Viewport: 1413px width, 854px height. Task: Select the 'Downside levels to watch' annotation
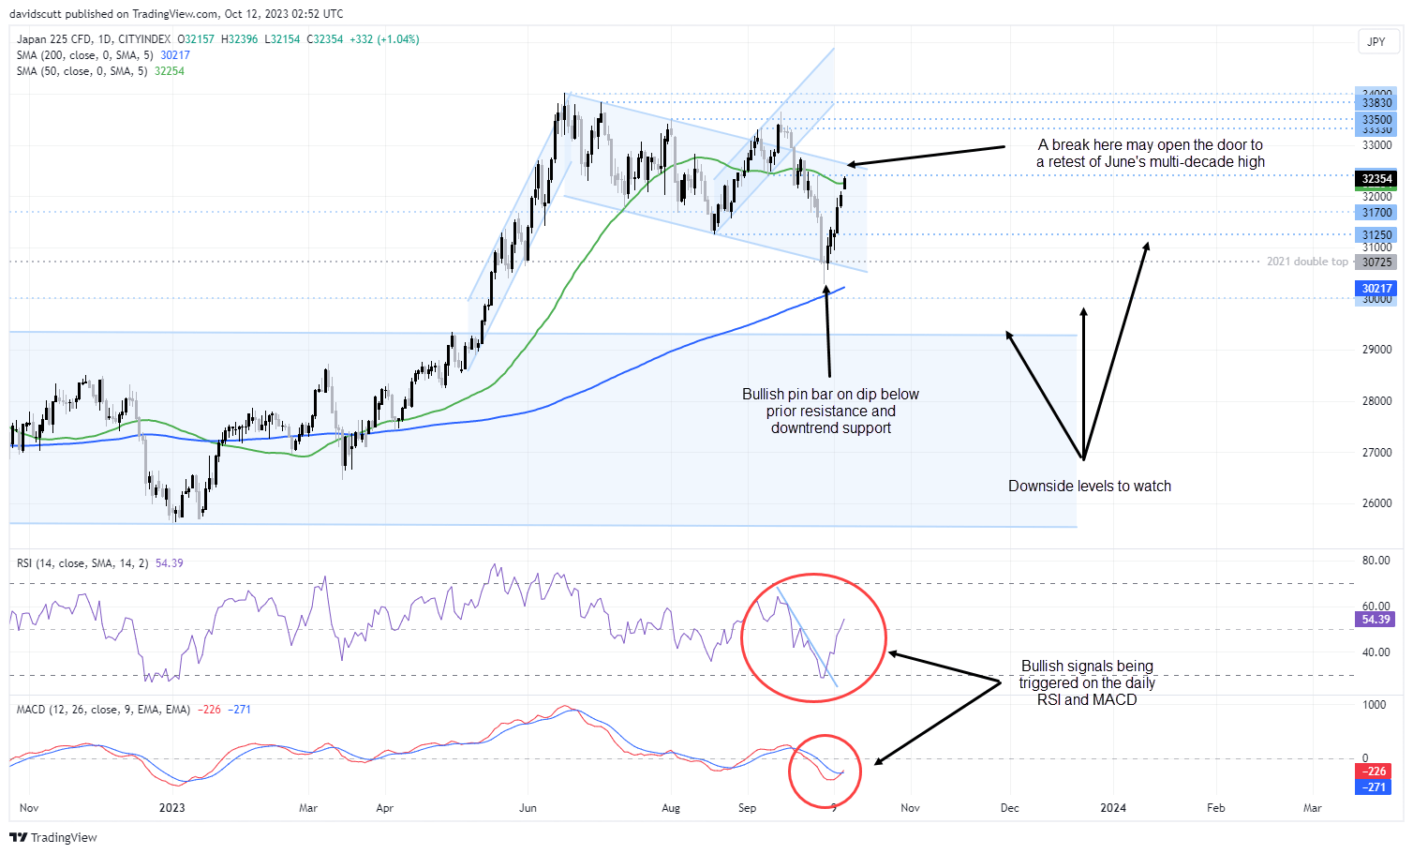(x=1090, y=487)
